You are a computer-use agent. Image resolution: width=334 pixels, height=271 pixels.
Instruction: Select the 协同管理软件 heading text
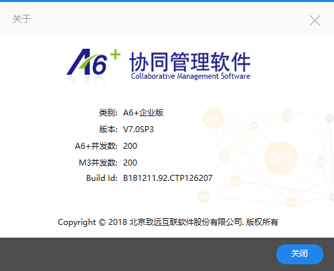coord(190,61)
